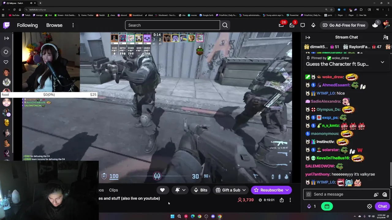The width and height of the screenshot is (392, 220).
Task: Open the Reddit bookmark
Action: (x=100, y=15)
